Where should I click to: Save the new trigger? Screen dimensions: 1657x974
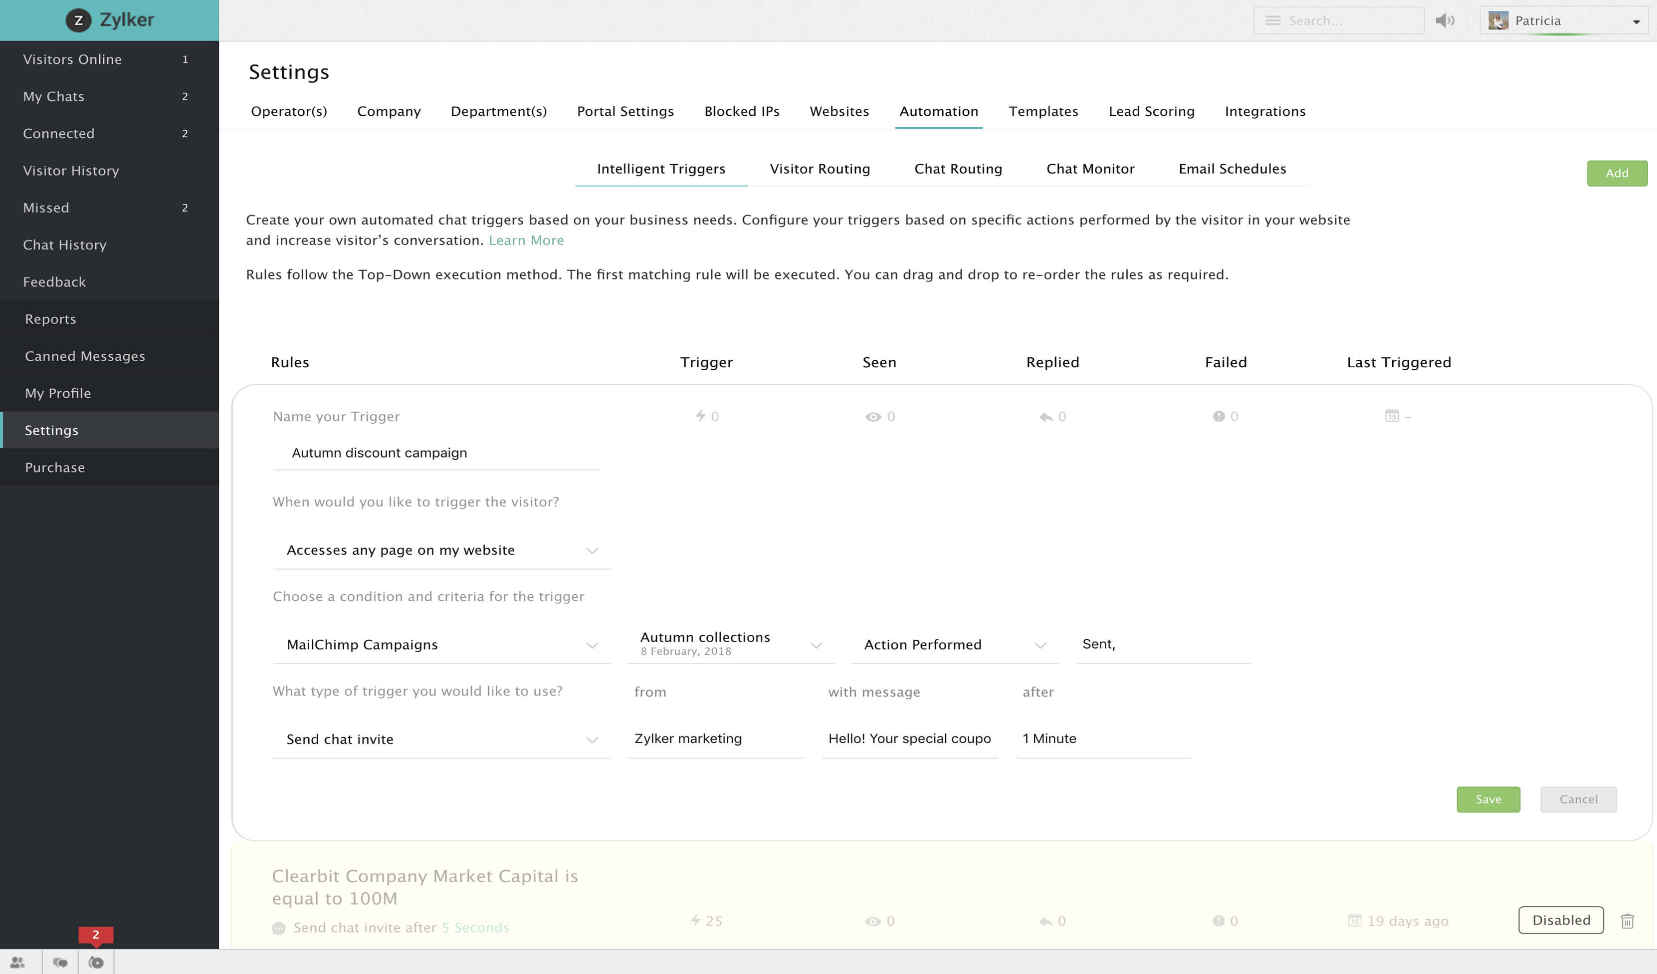pos(1488,799)
